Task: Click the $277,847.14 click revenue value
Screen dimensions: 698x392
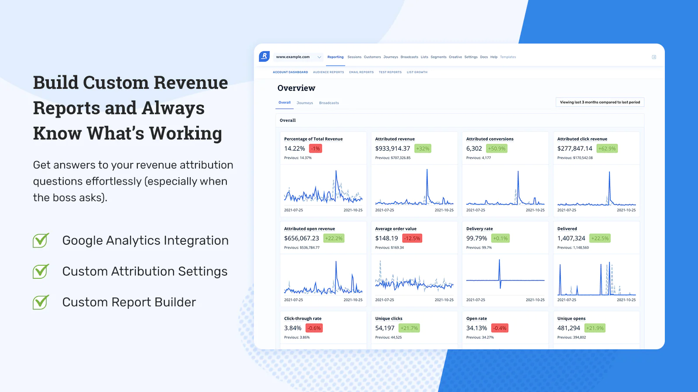Action: [575, 149]
